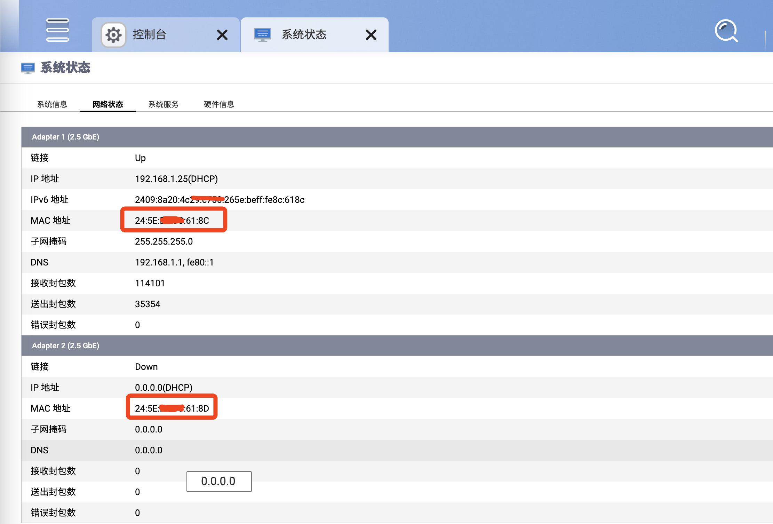Click the IP address 192.168.1.25(DHCP) value
Screen dimensions: 773x524
tap(176, 179)
